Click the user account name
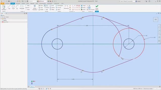The height and width of the screenshot is (90, 161). pos(139,1)
